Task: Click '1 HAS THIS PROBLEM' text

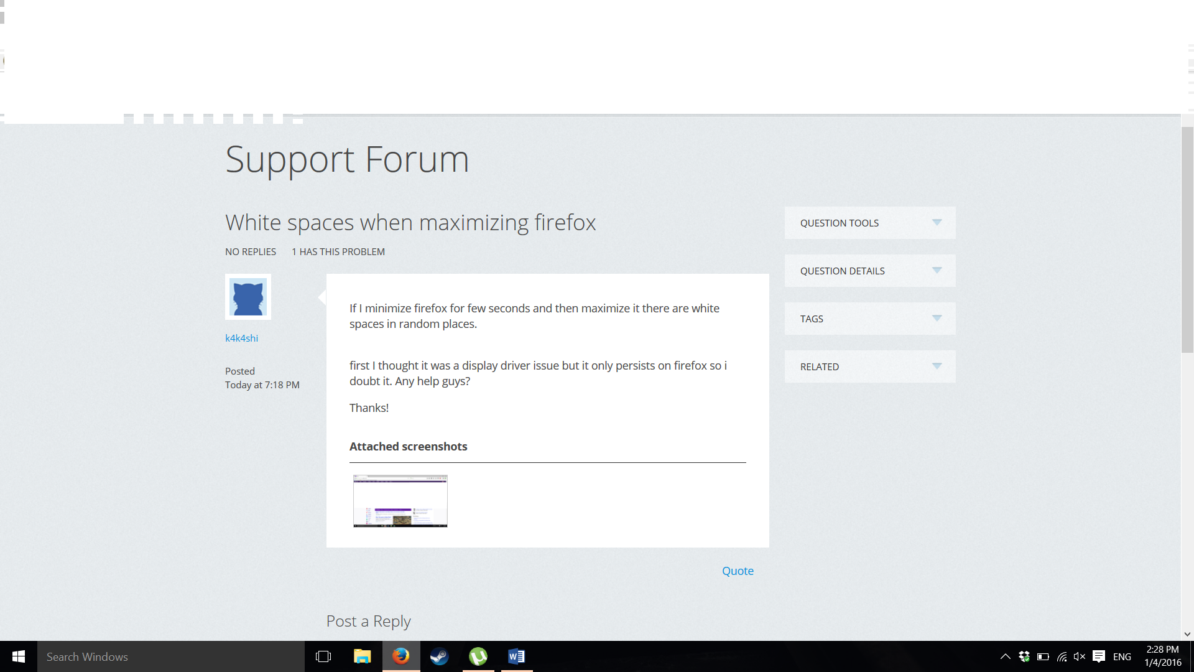Action: click(338, 251)
